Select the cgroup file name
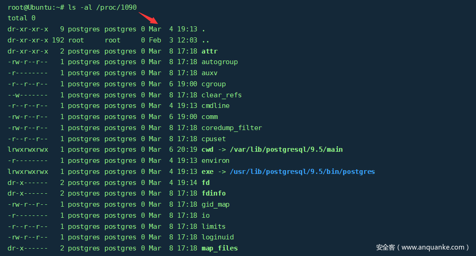The height and width of the screenshot is (256, 476). (x=214, y=84)
